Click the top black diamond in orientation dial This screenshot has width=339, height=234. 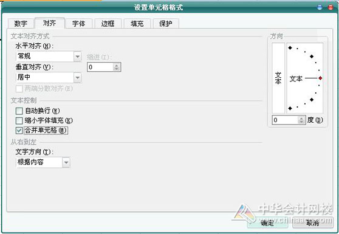pos(290,48)
